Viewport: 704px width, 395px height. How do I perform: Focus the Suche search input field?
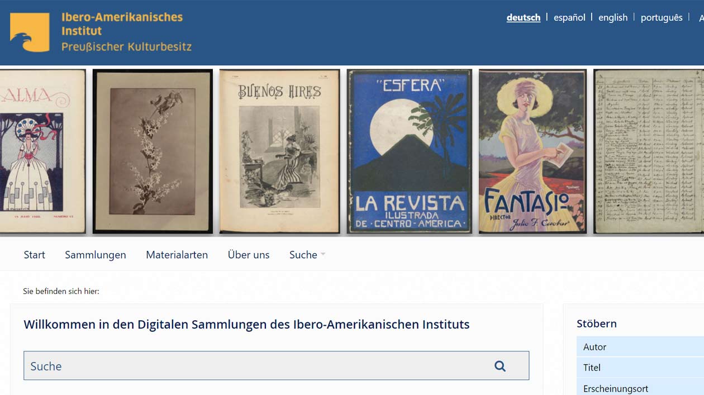(276, 366)
